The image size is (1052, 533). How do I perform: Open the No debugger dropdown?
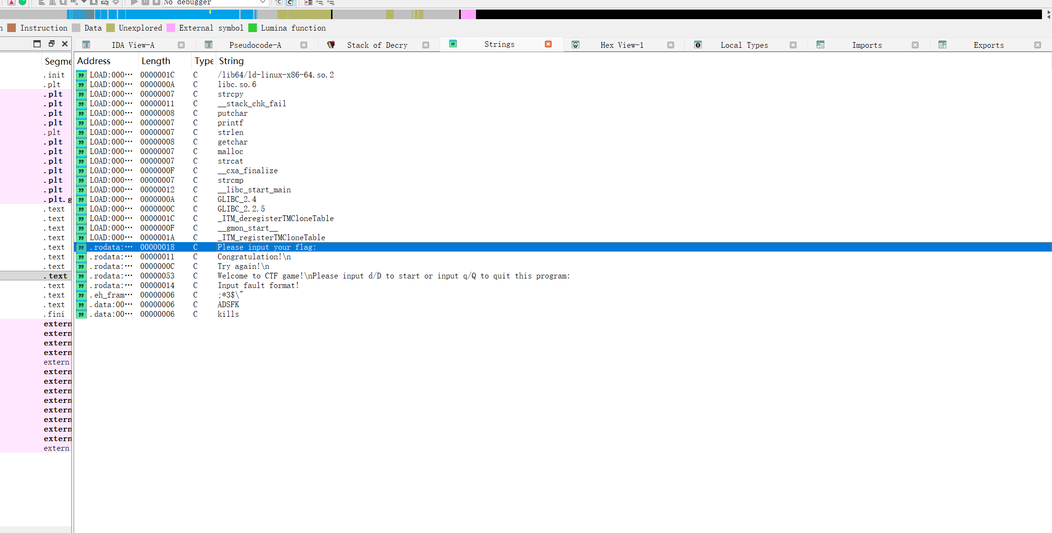pos(262,2)
